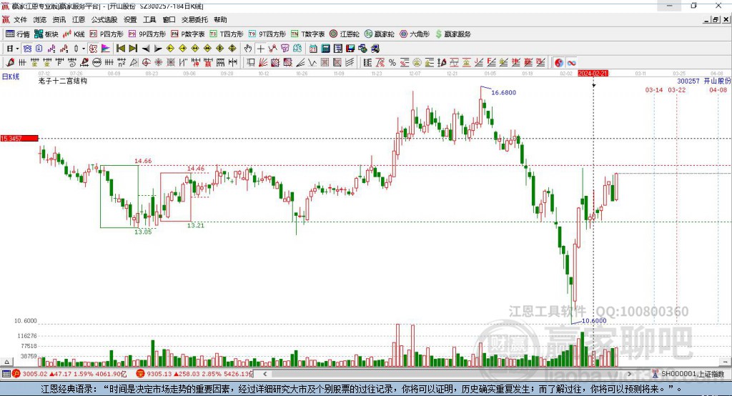Step back with the black left triangle
This screenshot has height=396, width=732.
146,49
